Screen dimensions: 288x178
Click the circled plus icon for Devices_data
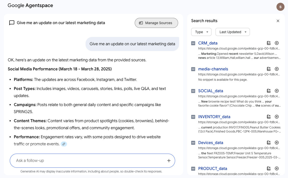(277, 143)
